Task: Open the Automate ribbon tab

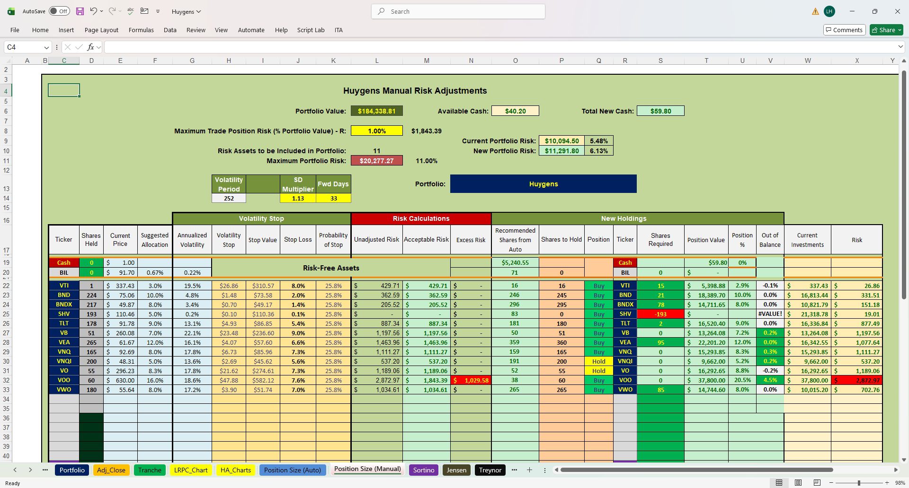Action: click(x=251, y=30)
